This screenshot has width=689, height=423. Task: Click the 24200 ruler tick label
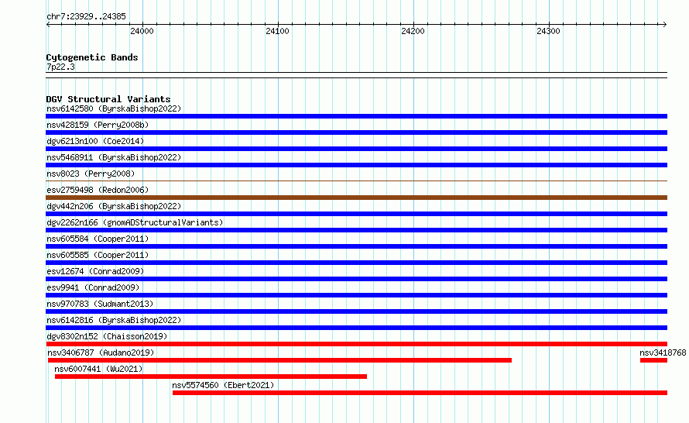pyautogui.click(x=413, y=31)
